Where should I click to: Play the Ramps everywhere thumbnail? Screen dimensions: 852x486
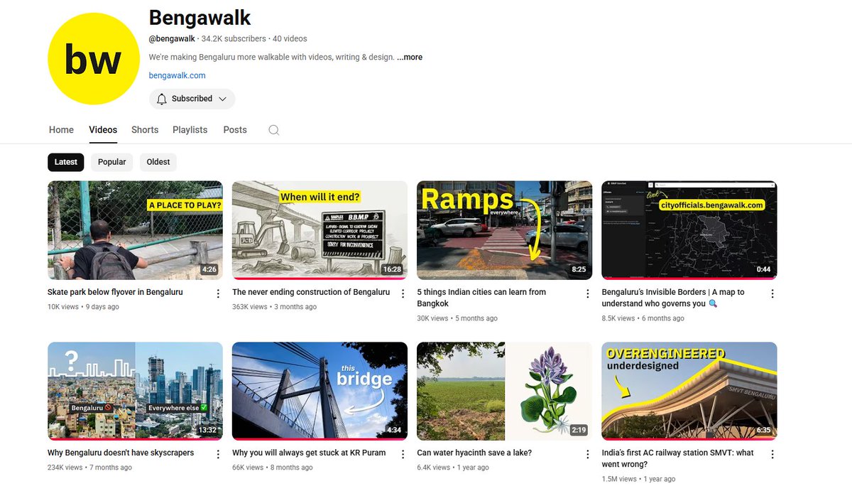tap(504, 230)
